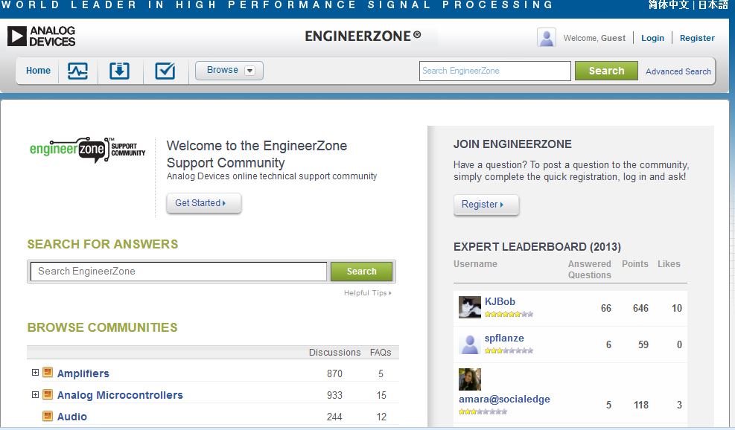Open Helpful Tips link

[368, 293]
